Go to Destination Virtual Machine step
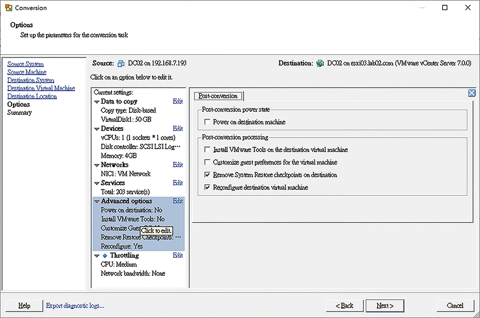Viewport: 480px width, 318px height. (41, 88)
